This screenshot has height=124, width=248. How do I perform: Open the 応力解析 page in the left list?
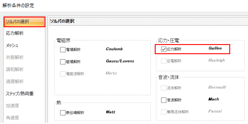(x=15, y=33)
